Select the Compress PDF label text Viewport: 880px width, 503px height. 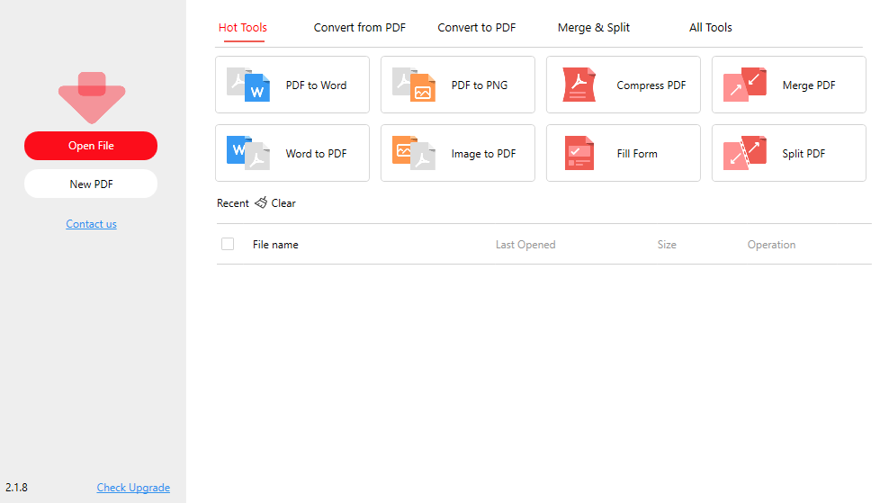click(x=651, y=85)
